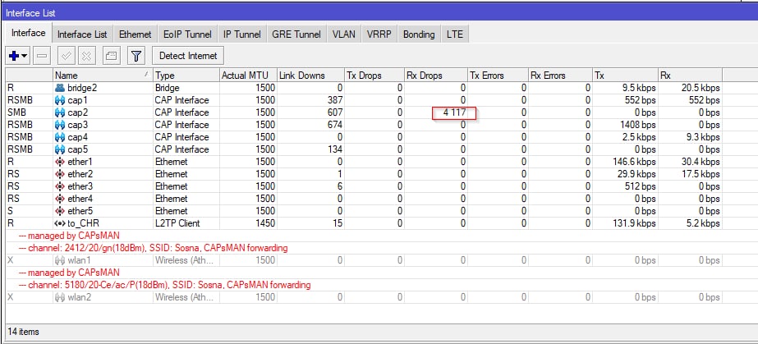The height and width of the screenshot is (344, 758).
Task: Click the bridge2 Rx value 20.5 kbps
Action: 699,88
